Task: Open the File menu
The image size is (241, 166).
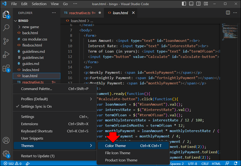Action: [x=14, y=4]
